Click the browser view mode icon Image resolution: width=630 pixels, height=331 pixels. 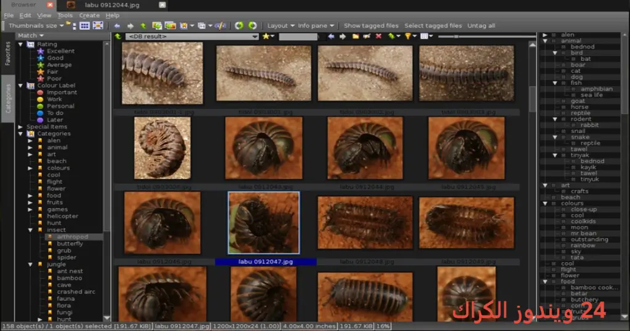84,26
